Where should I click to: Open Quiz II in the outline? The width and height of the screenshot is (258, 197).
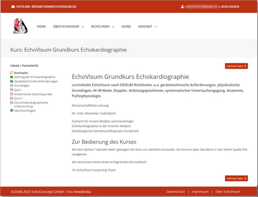(x=18, y=98)
